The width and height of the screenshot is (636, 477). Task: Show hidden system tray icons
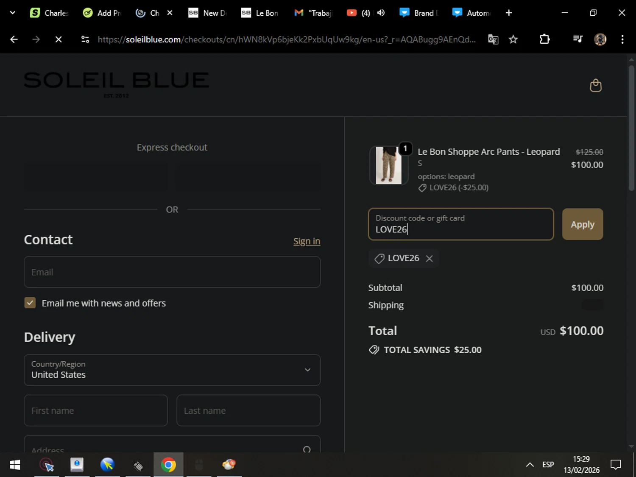coord(530,465)
